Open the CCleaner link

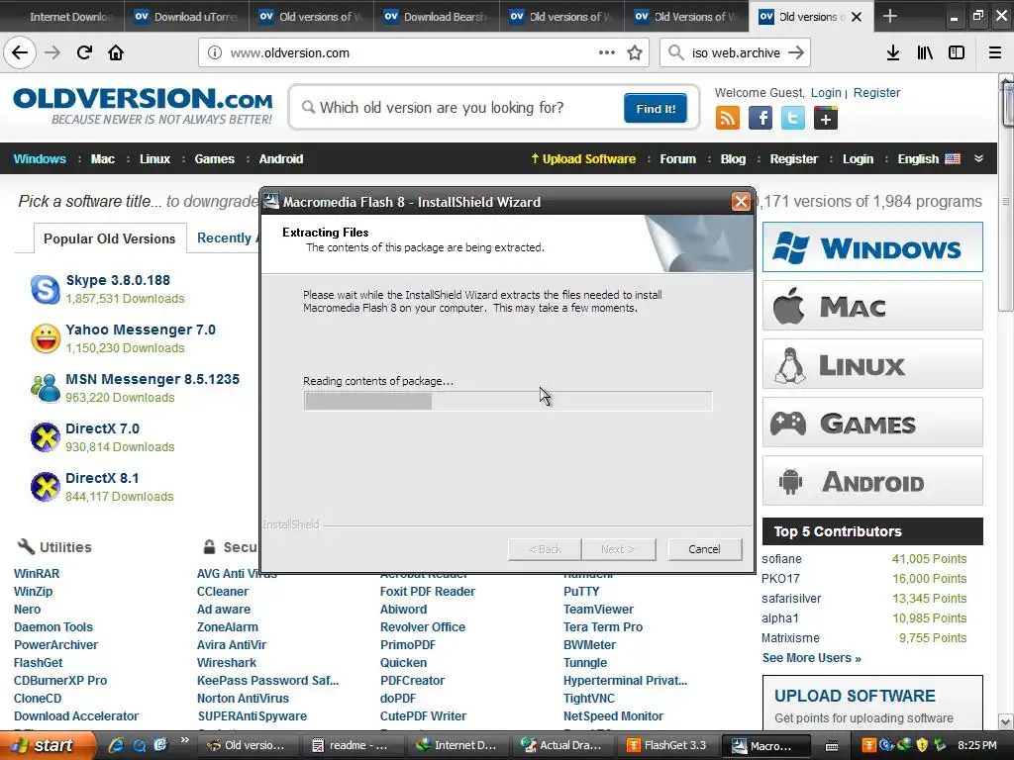click(223, 592)
